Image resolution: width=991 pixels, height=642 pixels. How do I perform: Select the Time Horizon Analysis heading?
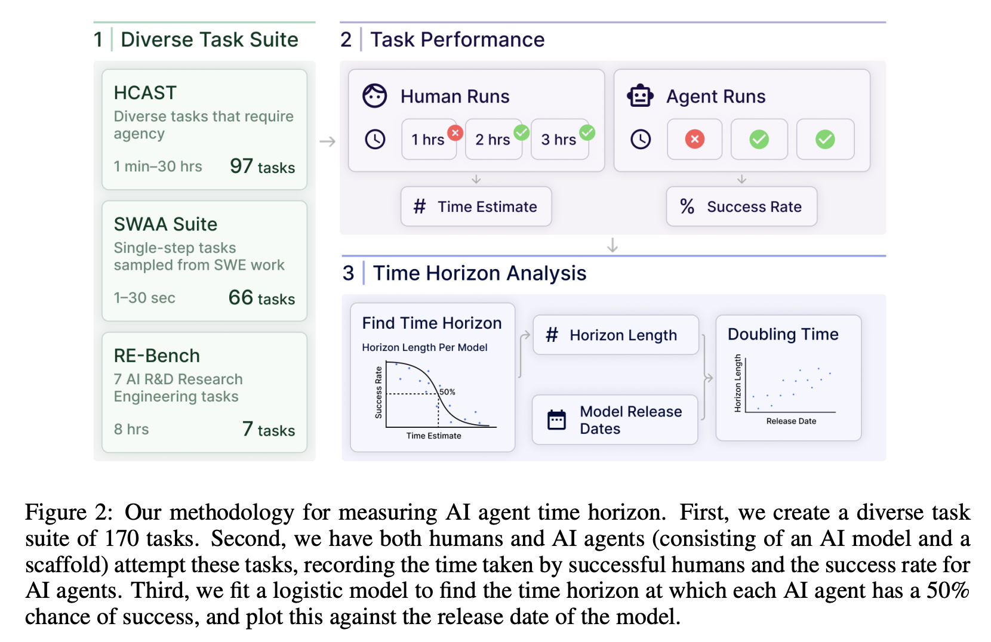tap(479, 273)
